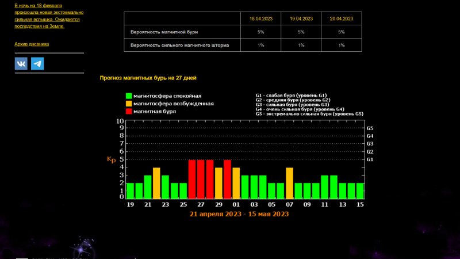Screen dimensions: 460x259
Task: Click the G5 label on right axis
Action: tap(370, 128)
